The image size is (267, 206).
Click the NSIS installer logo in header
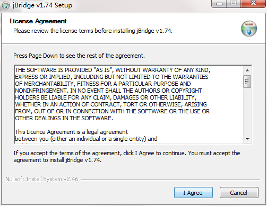(x=249, y=29)
